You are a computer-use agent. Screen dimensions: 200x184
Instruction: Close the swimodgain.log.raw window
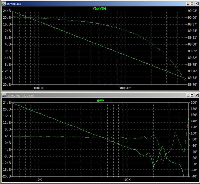coord(197,95)
